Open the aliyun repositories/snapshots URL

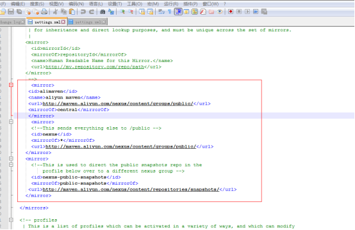coord(131,189)
